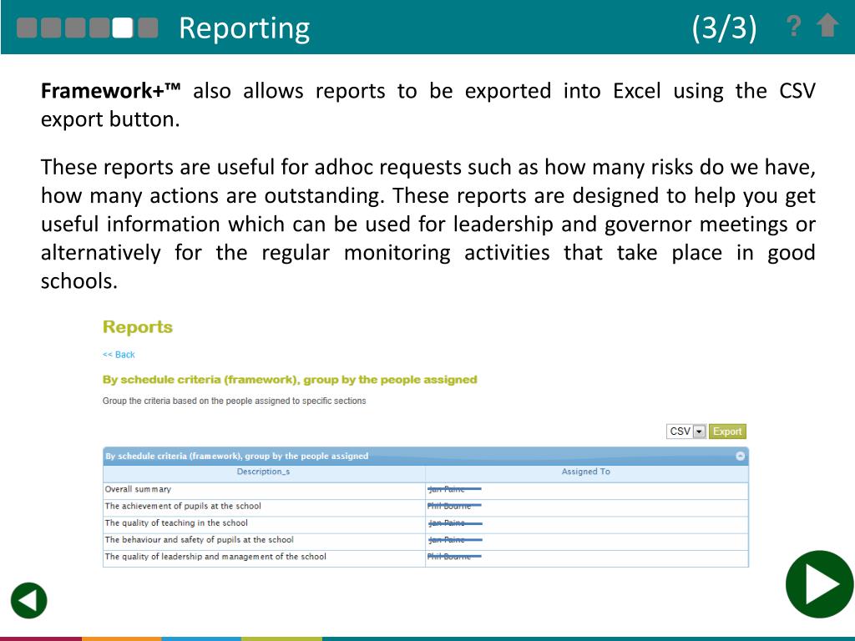Viewport: 855px width, 641px height.
Task: Click the assigned name in Overall summary row
Action: (454, 489)
